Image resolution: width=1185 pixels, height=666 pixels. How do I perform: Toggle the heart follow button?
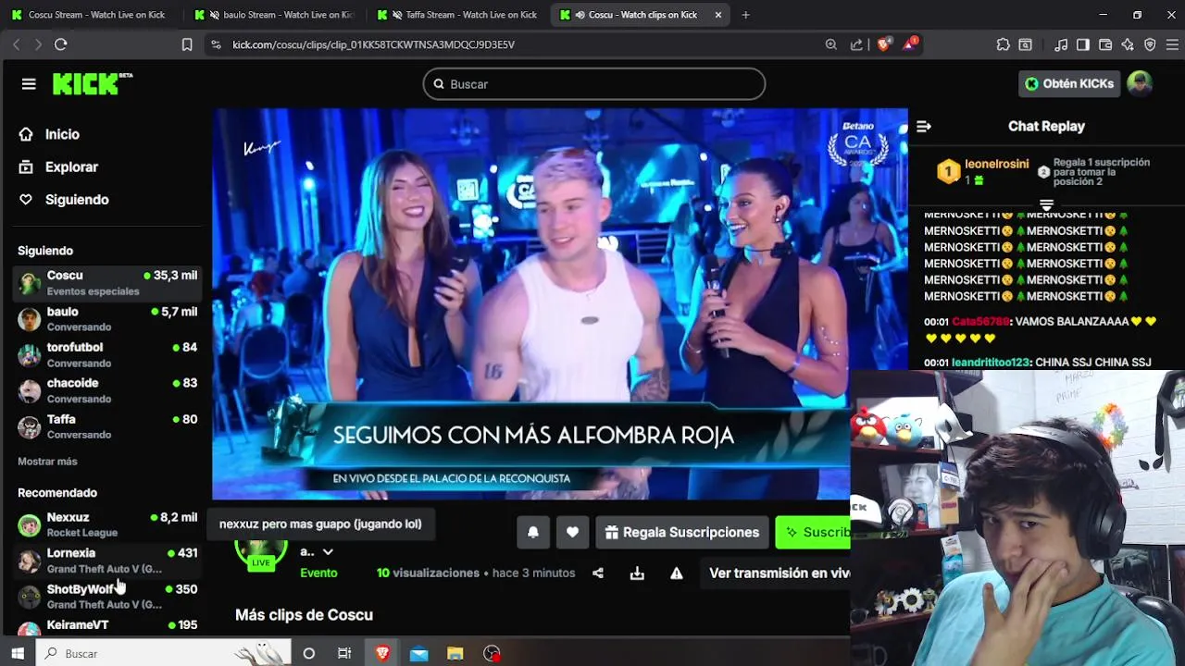572,533
